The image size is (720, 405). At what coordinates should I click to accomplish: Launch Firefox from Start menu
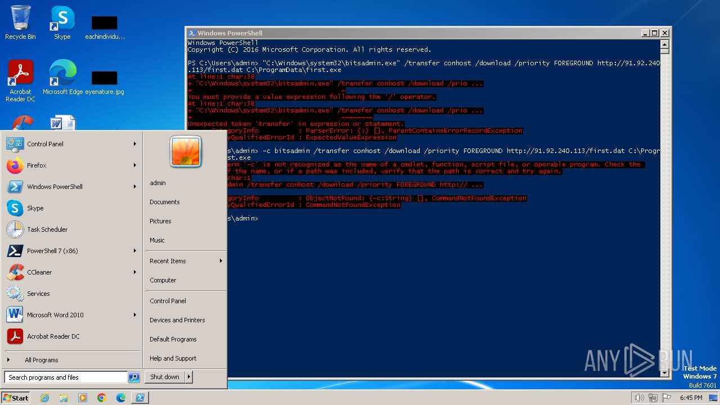(71, 165)
